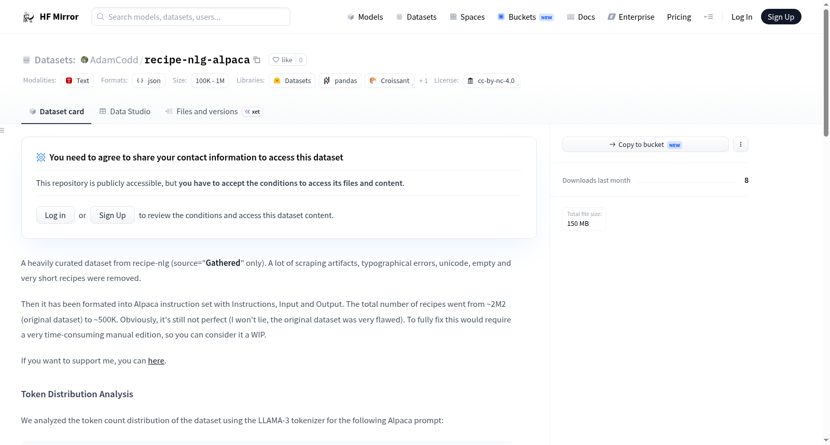Copy dataset name with the copy icon
The height and width of the screenshot is (445, 830).
click(x=257, y=60)
